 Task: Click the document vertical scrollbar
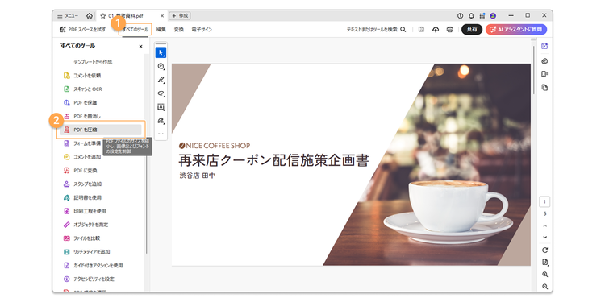pyautogui.click(x=534, y=69)
